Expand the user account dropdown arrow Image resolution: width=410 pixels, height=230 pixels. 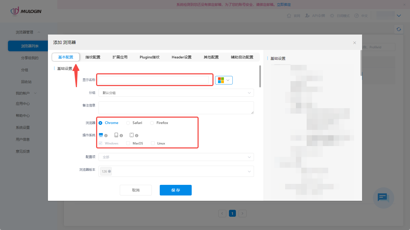tap(399, 16)
